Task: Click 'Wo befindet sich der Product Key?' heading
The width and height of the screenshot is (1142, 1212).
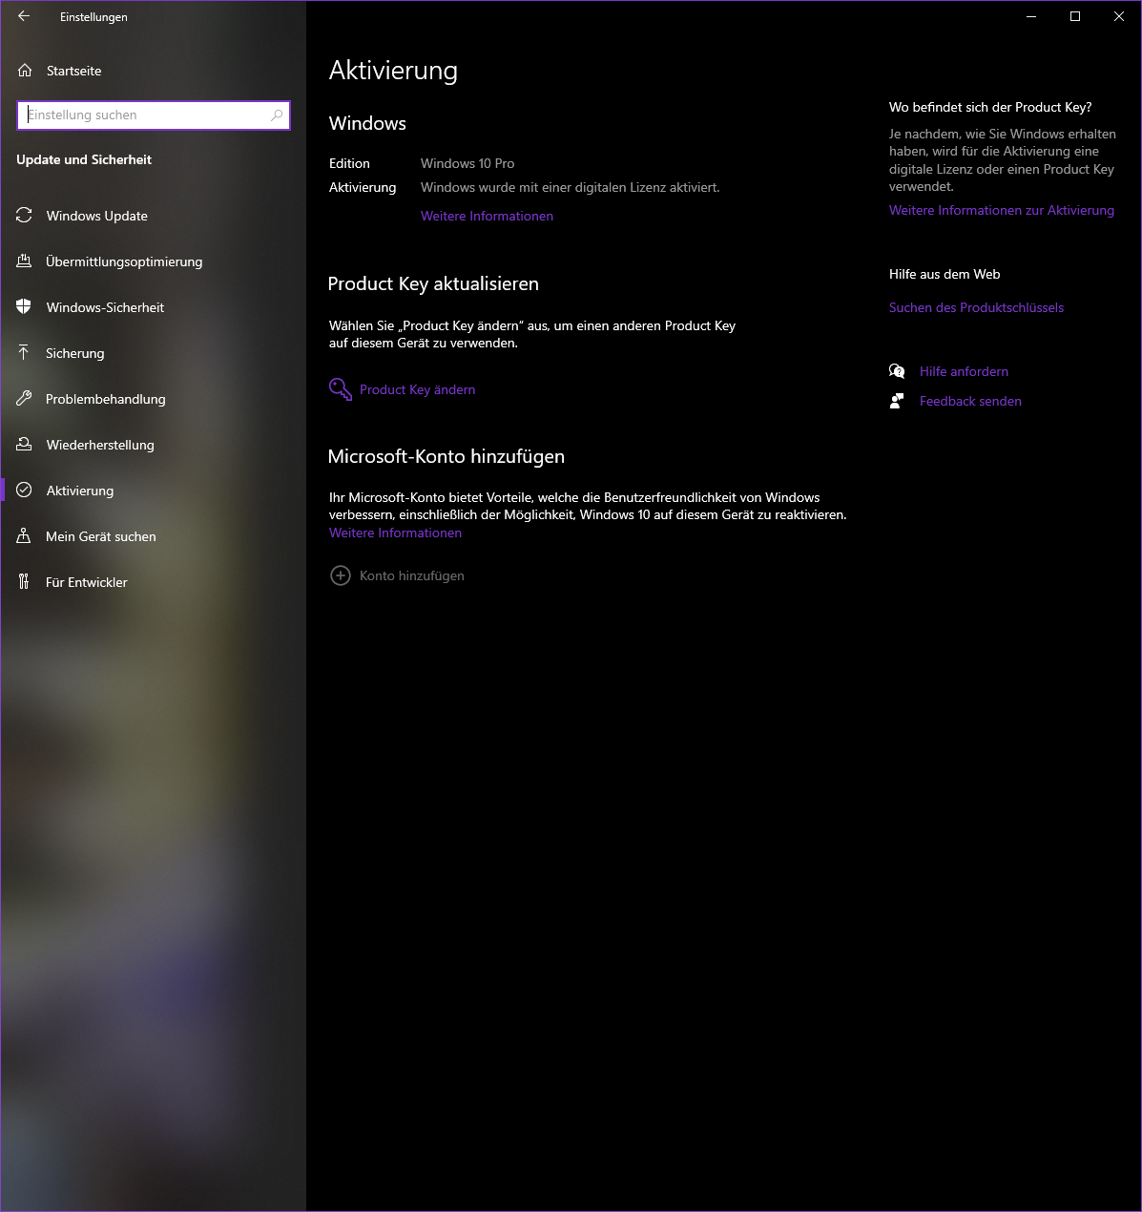Action: click(990, 107)
